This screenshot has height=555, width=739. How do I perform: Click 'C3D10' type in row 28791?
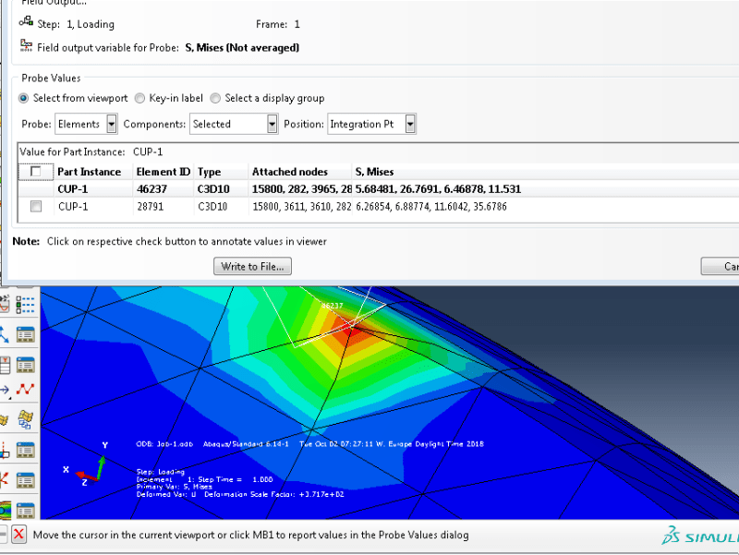click(x=212, y=206)
